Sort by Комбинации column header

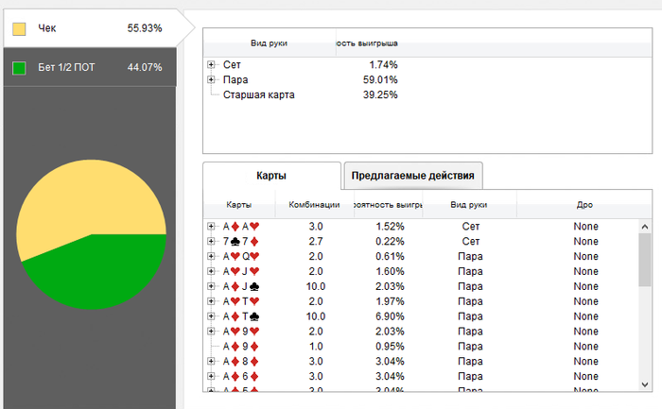tap(314, 204)
